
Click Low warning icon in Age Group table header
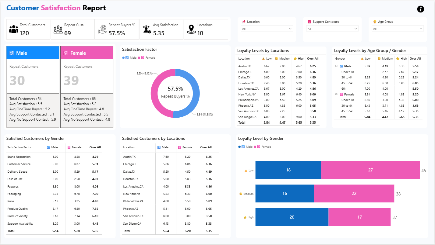(362, 59)
